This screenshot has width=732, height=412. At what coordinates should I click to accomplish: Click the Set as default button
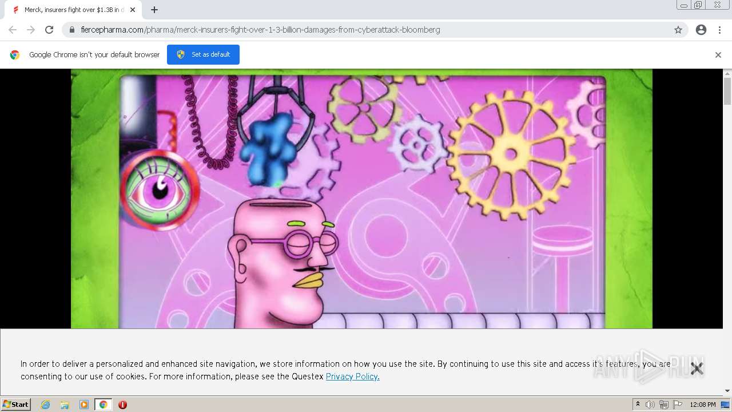203,54
